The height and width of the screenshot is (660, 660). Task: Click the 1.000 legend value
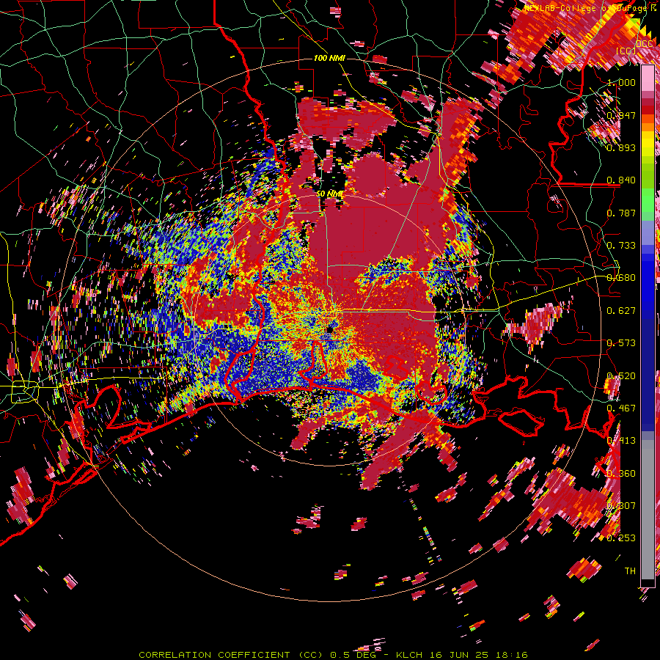tap(621, 82)
